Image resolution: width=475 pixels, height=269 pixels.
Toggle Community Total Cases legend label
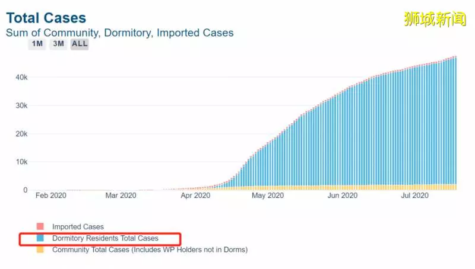(x=150, y=249)
